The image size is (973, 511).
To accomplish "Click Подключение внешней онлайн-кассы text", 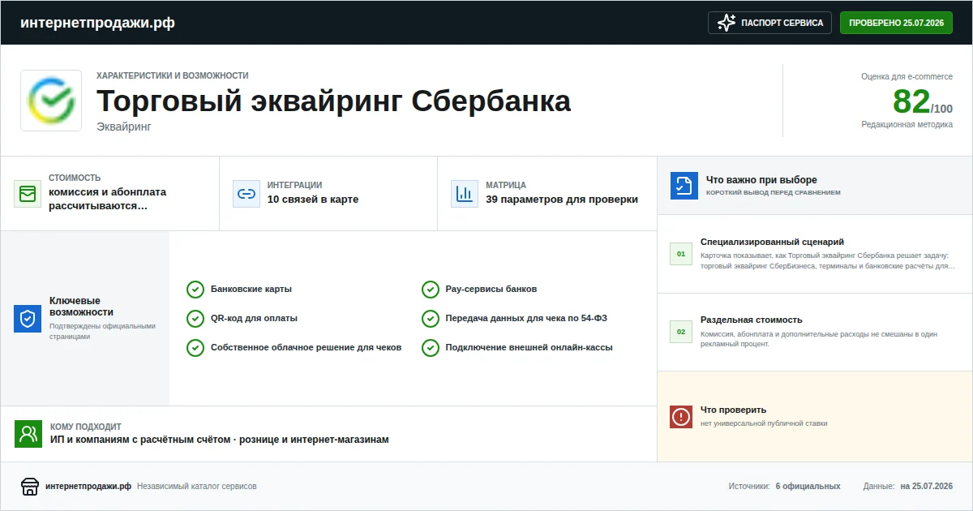I will tap(529, 348).
